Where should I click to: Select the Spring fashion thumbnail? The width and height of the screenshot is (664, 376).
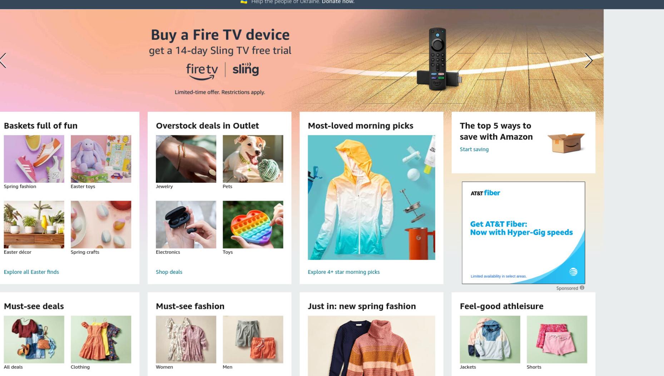pos(34,159)
